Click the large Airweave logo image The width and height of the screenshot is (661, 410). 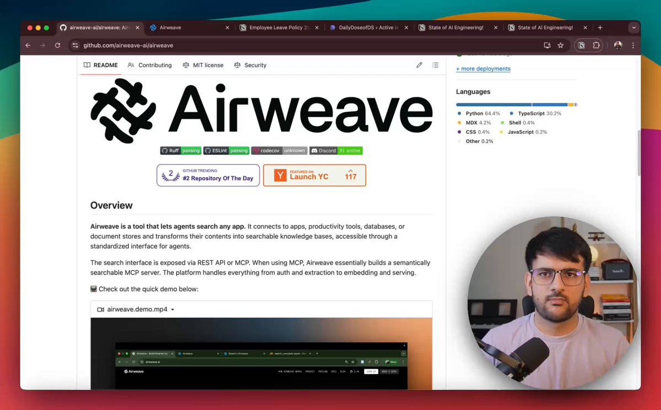click(262, 111)
